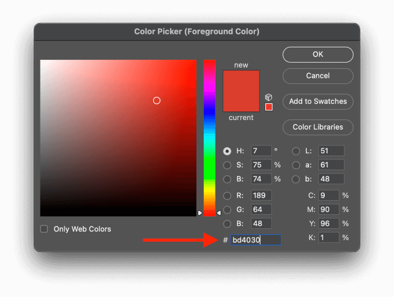Click the R value field showing 189
394x297 pixels.
coord(261,196)
